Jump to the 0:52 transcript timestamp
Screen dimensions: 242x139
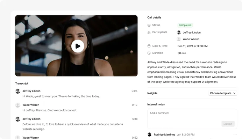[135, 138]
